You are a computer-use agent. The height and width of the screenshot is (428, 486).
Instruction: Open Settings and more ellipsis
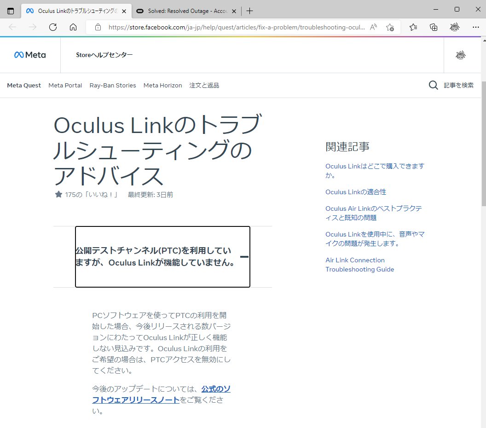476,27
